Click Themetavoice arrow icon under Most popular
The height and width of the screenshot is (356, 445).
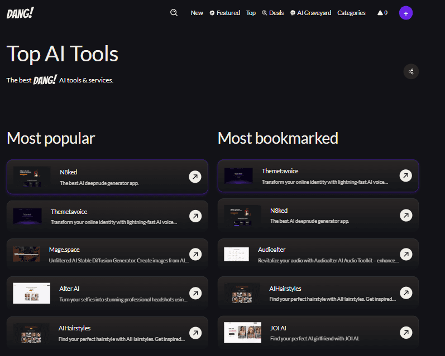pos(195,216)
